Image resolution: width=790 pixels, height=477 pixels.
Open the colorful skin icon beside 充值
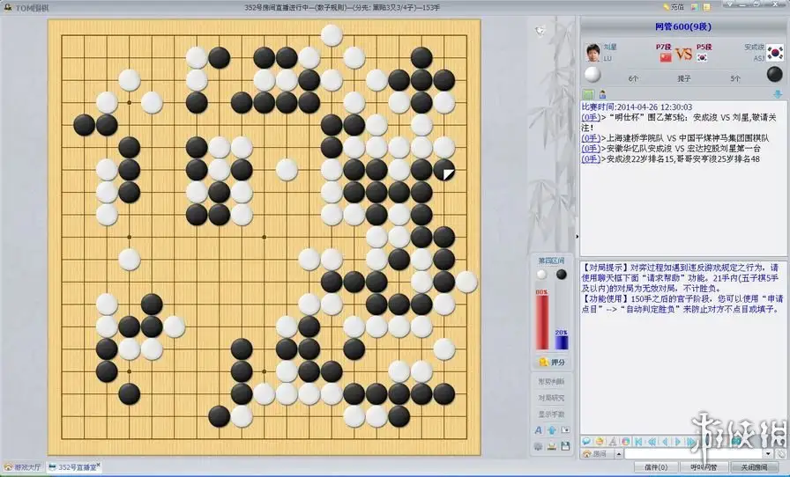point(695,7)
